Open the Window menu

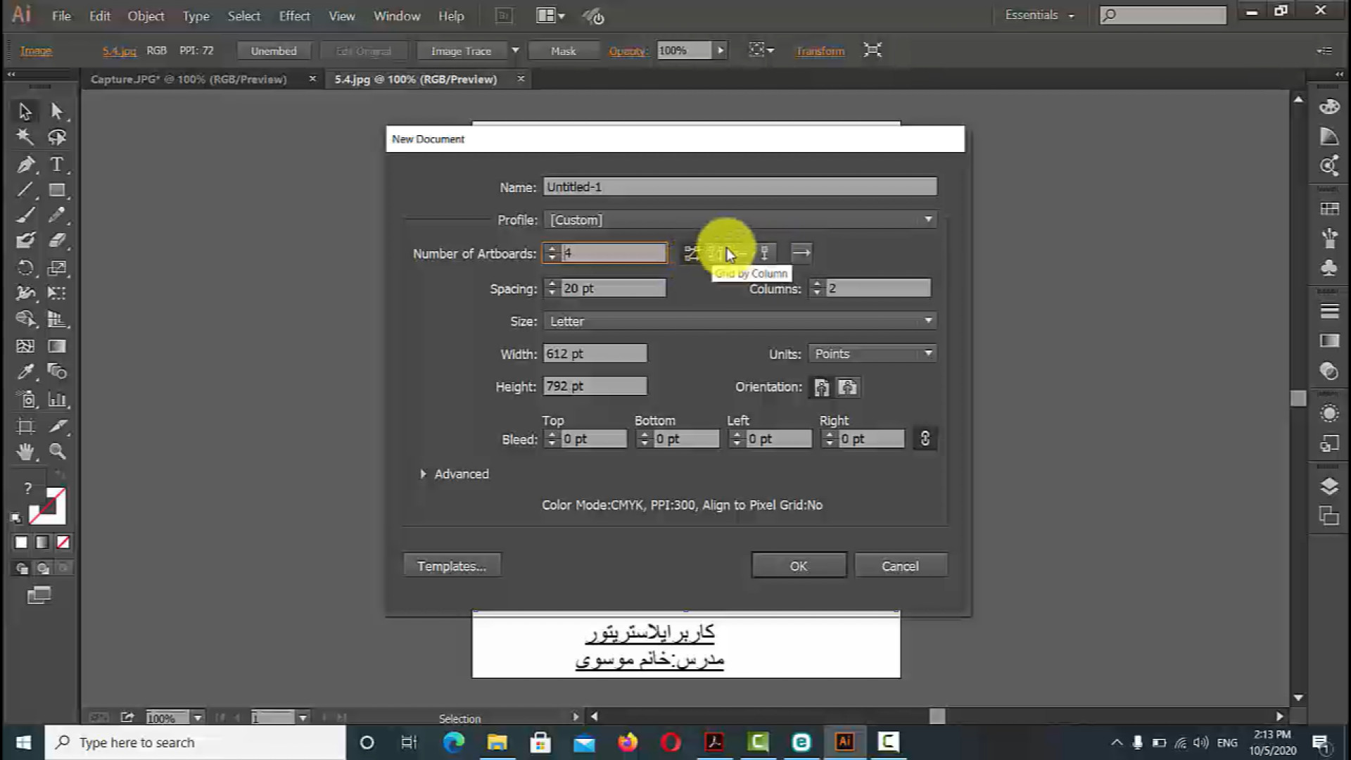point(396,15)
